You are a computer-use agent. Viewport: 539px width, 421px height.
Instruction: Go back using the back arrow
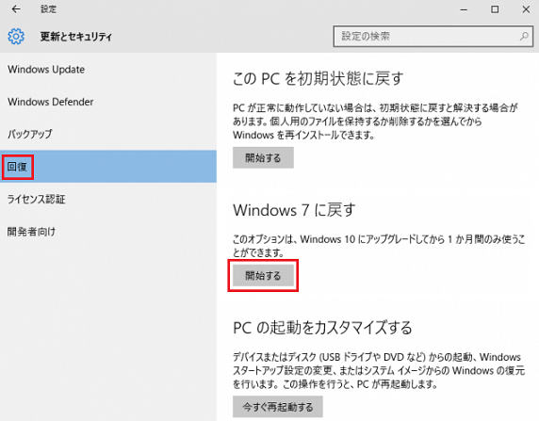pyautogui.click(x=16, y=9)
